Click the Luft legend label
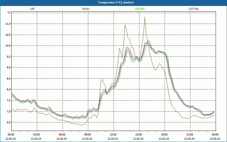The height and width of the screenshot is (142, 227). point(32,9)
